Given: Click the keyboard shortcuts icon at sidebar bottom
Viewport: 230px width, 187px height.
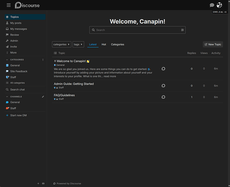Looking at the screenshot, I should click(x=43, y=184).
